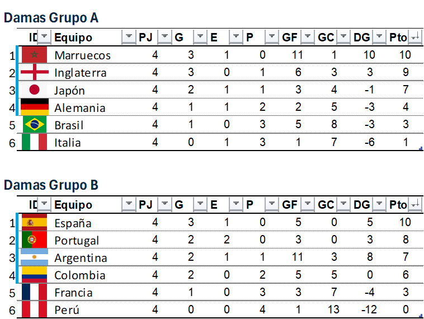Image resolution: width=424 pixels, height=319 pixels.
Task: Select the Germany flag image
Action: [x=34, y=107]
